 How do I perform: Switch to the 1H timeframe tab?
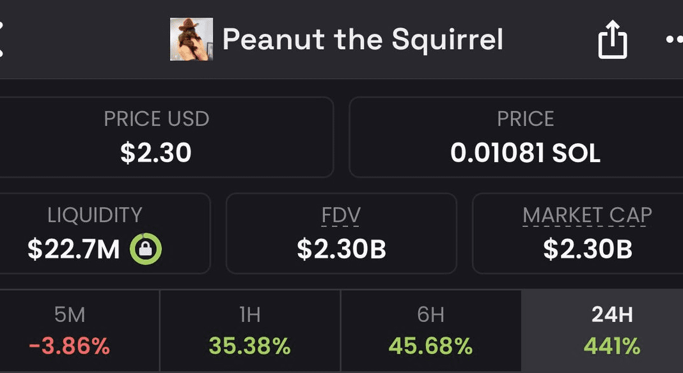coord(249,331)
